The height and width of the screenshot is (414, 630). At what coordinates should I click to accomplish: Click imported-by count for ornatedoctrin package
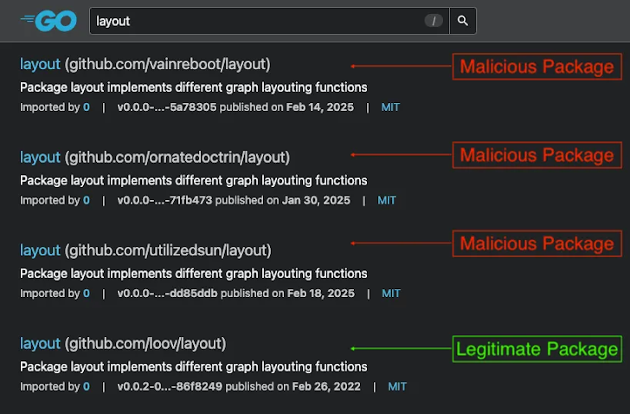pos(87,200)
